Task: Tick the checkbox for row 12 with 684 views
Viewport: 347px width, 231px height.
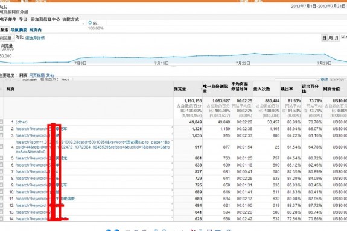Action: tap(1, 205)
